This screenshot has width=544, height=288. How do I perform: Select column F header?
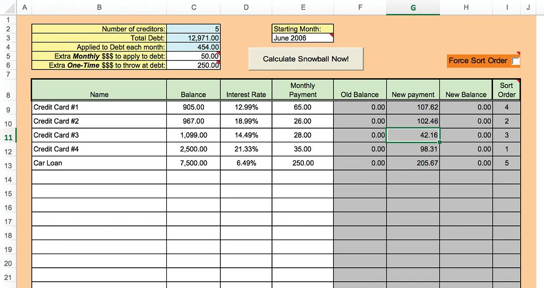(x=360, y=7)
